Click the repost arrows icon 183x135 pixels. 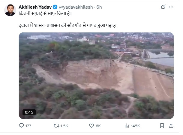pyautogui.click(x=56, y=126)
